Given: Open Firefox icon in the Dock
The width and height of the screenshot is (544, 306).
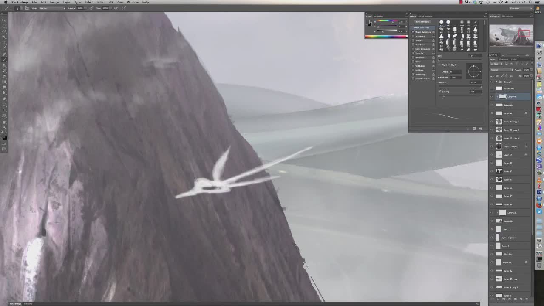Looking at the screenshot, I should pos(539,205).
